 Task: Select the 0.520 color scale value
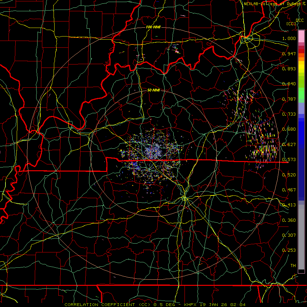coord(289,175)
